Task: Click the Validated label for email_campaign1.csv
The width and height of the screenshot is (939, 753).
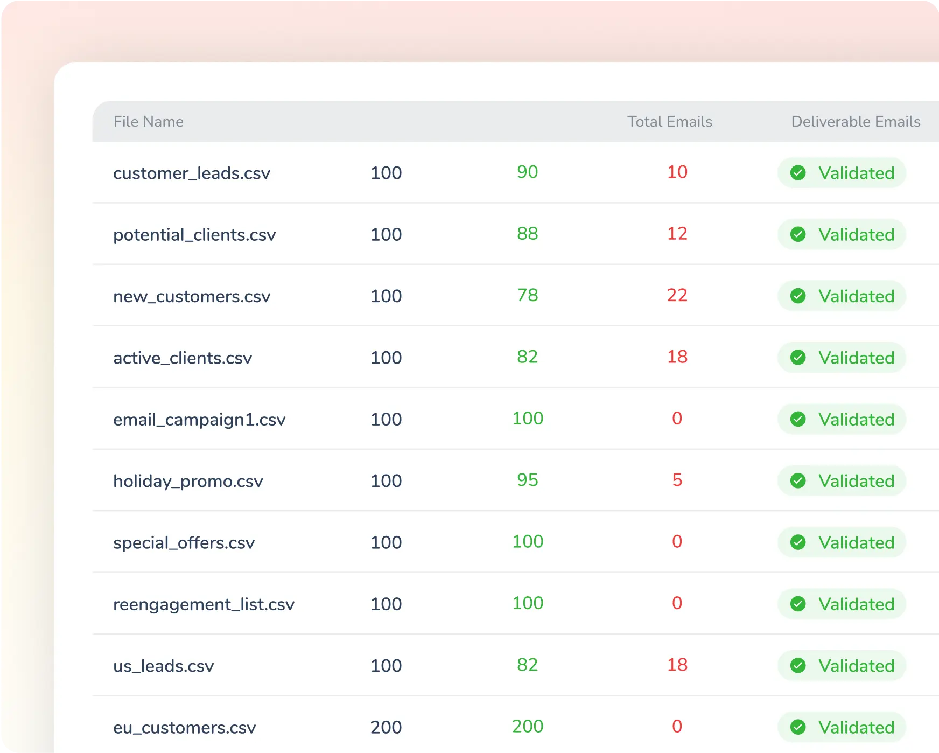Action: point(856,419)
